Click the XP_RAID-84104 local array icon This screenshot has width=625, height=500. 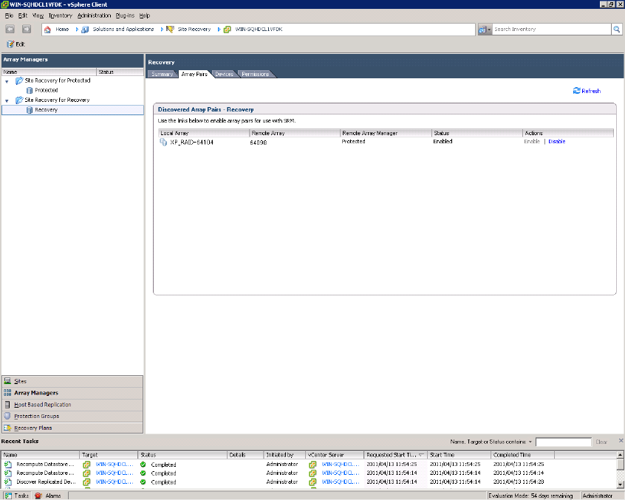pos(163,141)
